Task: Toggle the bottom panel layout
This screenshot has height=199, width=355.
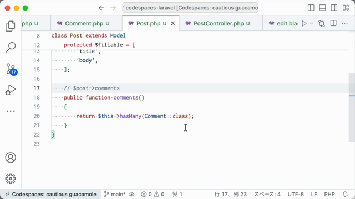Action: coord(322,8)
